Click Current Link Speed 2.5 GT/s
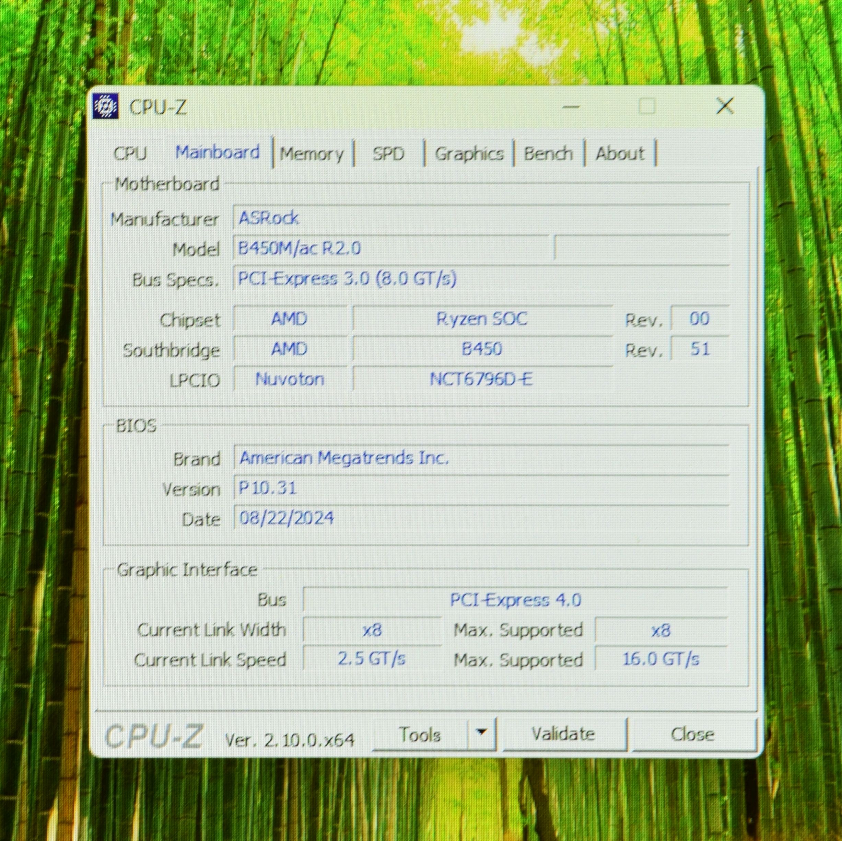842x841 pixels. [x=372, y=659]
